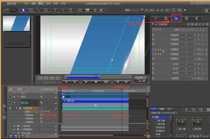Toggle 透明度 animation clock icon
The width and height of the screenshot is (210, 139).
(x=153, y=78)
